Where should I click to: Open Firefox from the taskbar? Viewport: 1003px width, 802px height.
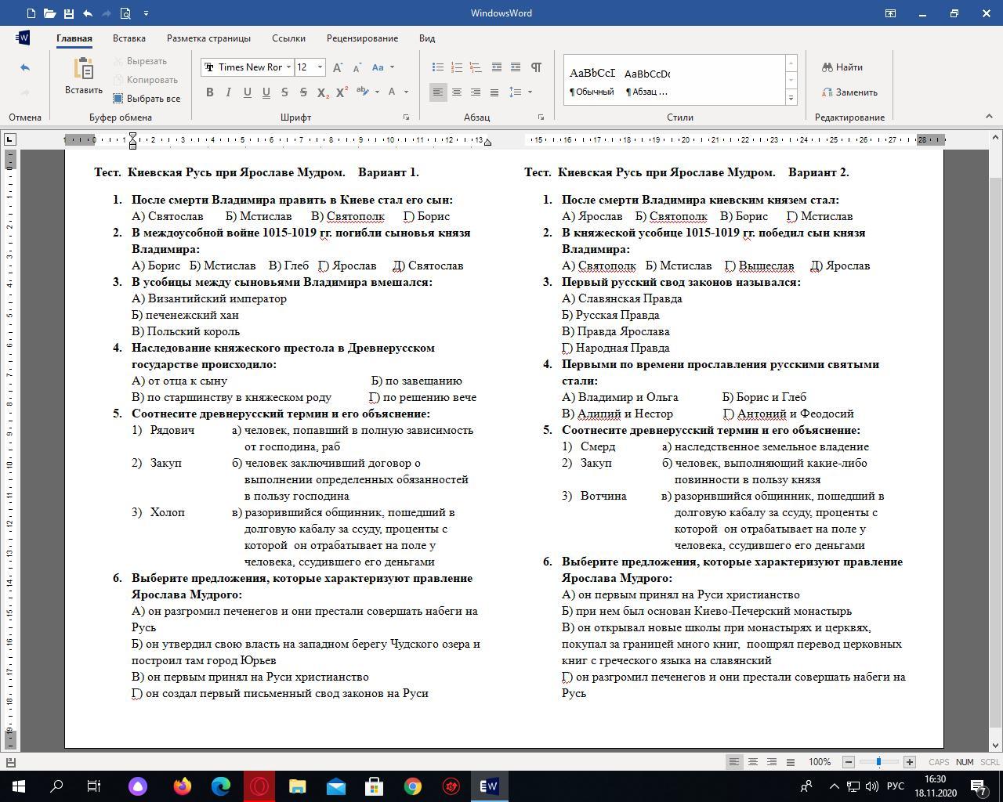[183, 786]
